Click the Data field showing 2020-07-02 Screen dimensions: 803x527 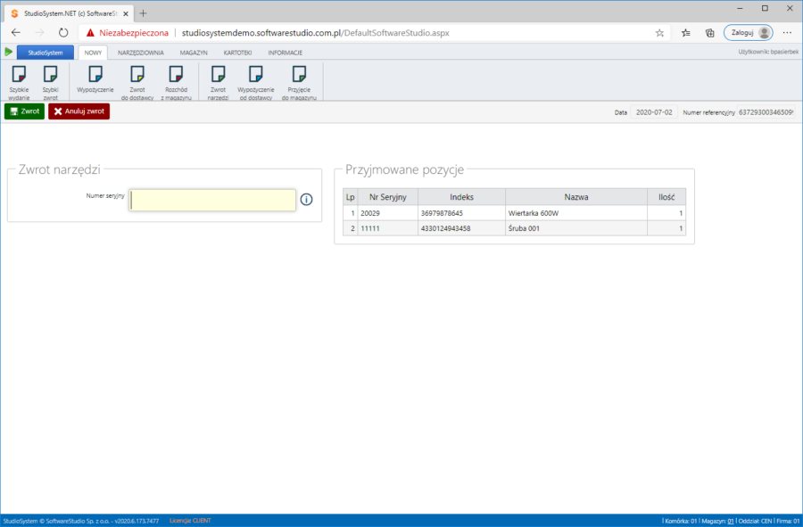(654, 112)
